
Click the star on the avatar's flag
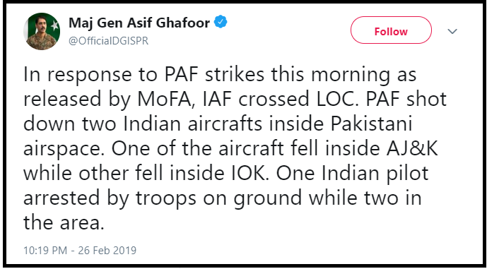[x=54, y=25]
